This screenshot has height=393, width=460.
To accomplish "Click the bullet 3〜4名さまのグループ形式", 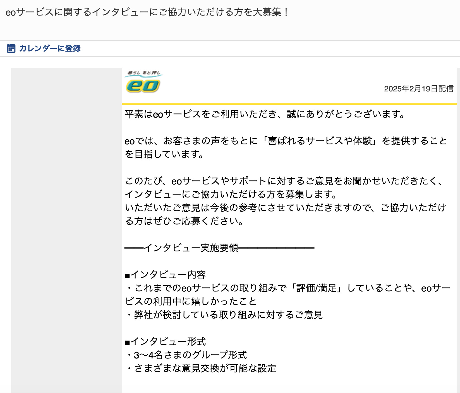I will click(187, 355).
